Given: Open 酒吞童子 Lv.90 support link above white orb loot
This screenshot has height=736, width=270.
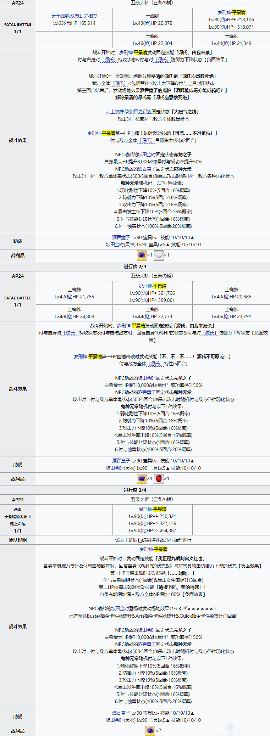Looking at the screenshot, I should [121, 237].
